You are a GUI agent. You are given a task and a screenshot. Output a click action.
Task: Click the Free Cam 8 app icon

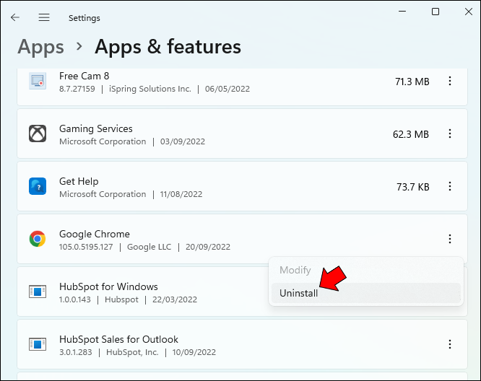tap(38, 82)
